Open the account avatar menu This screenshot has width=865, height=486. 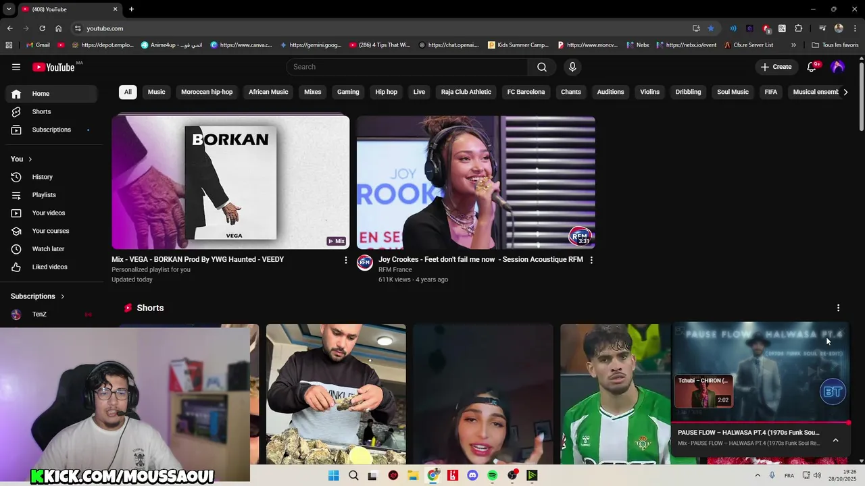[838, 67]
